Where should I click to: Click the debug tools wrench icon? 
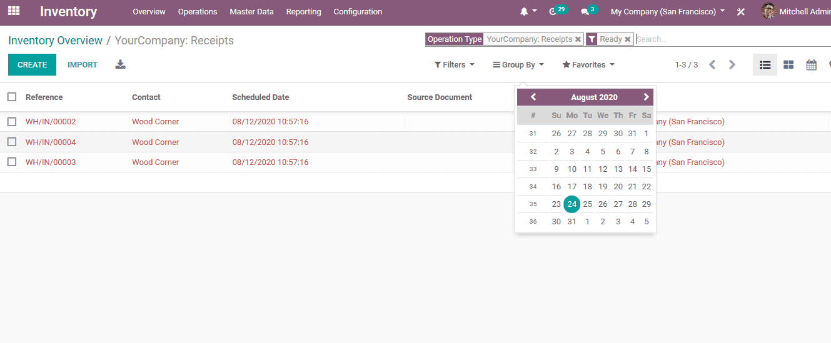click(x=741, y=12)
